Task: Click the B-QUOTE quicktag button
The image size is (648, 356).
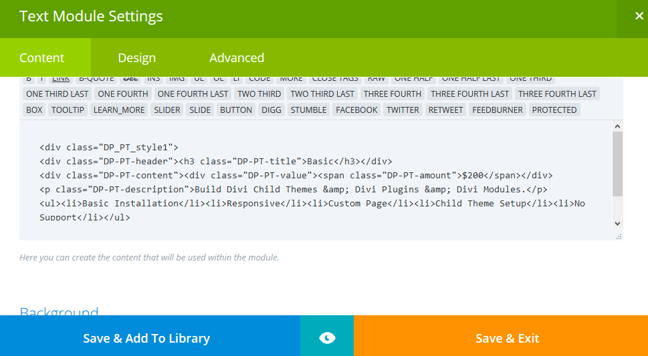Action: (96, 79)
